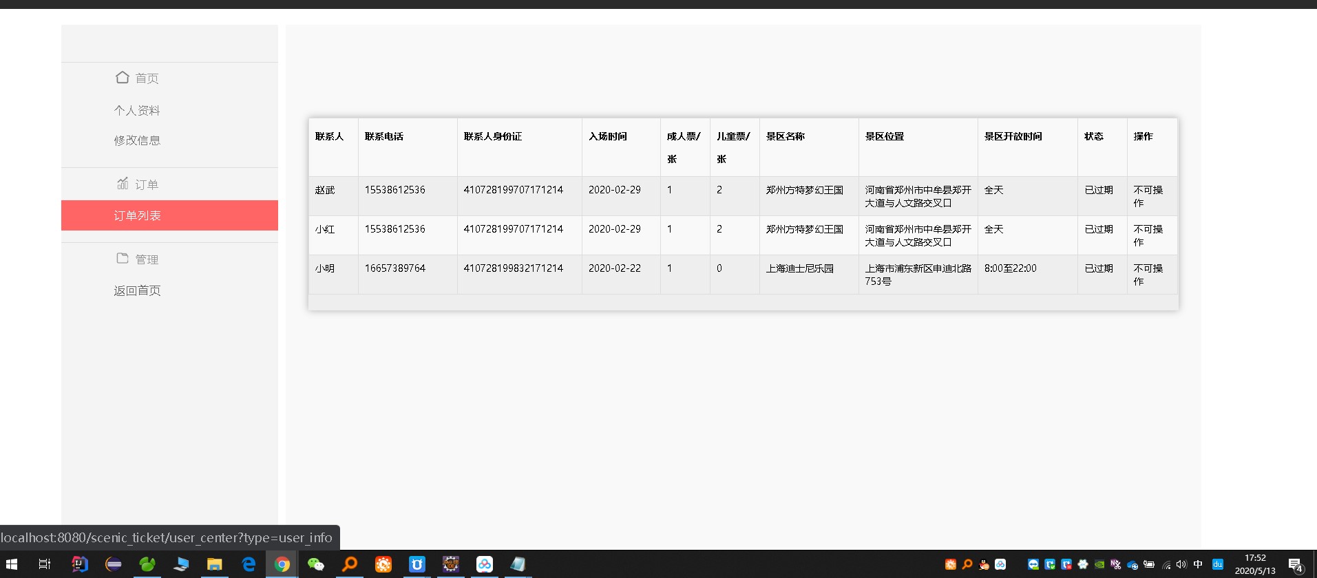Viewport: 1317px width, 578px height.
Task: Select the 上海迪士尼乐园 cell in the table
Action: click(x=799, y=268)
